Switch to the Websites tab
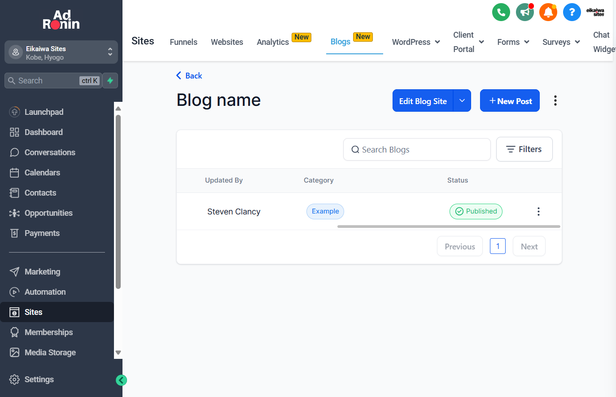The height and width of the screenshot is (397, 616). coord(227,42)
